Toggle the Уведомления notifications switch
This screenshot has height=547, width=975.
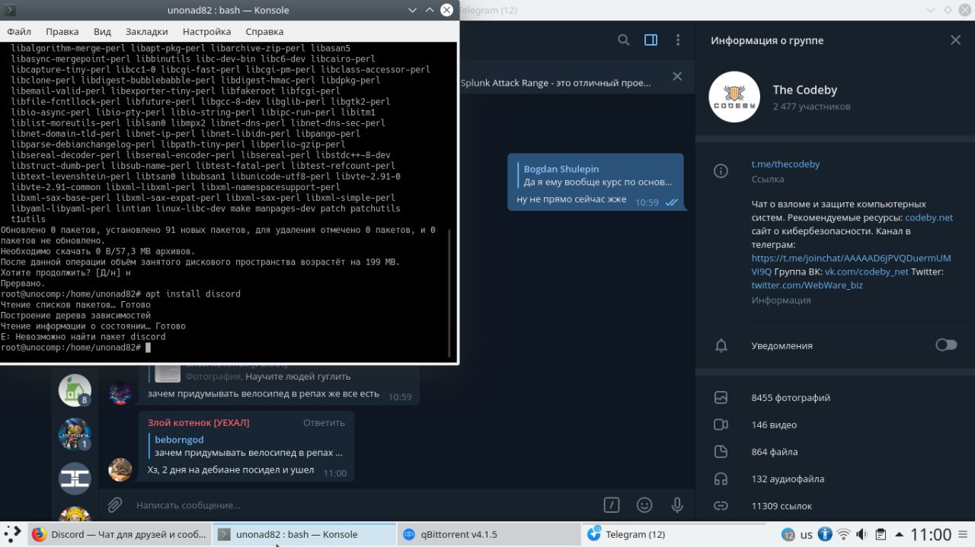tap(946, 345)
